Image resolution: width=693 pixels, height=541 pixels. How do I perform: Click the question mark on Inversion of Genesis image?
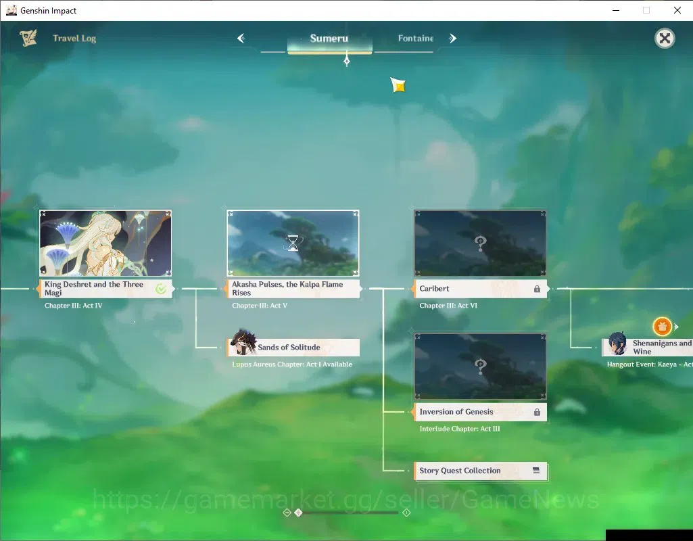[x=481, y=366]
